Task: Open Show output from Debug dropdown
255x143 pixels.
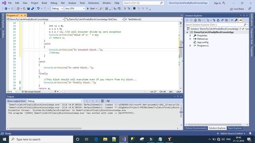Action: click(55, 101)
